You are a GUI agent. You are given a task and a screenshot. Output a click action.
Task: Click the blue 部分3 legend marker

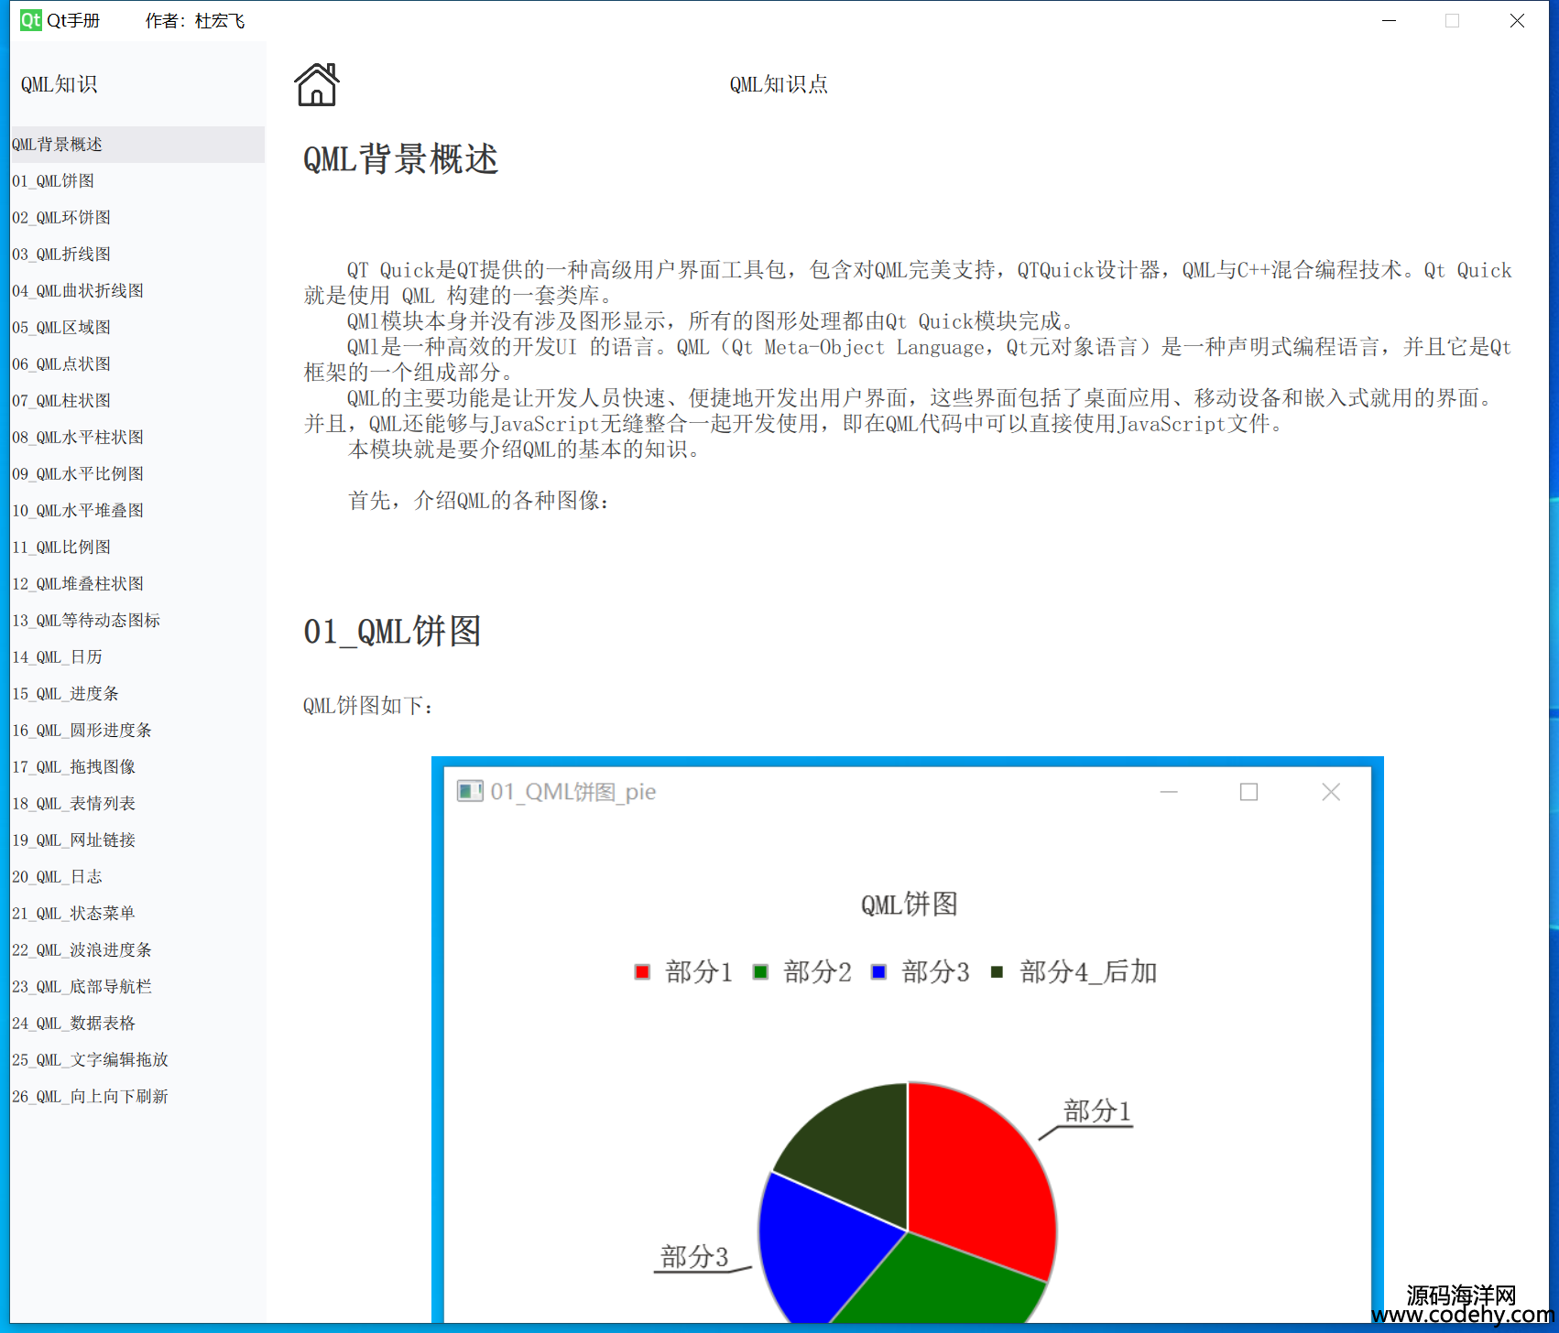(x=878, y=972)
